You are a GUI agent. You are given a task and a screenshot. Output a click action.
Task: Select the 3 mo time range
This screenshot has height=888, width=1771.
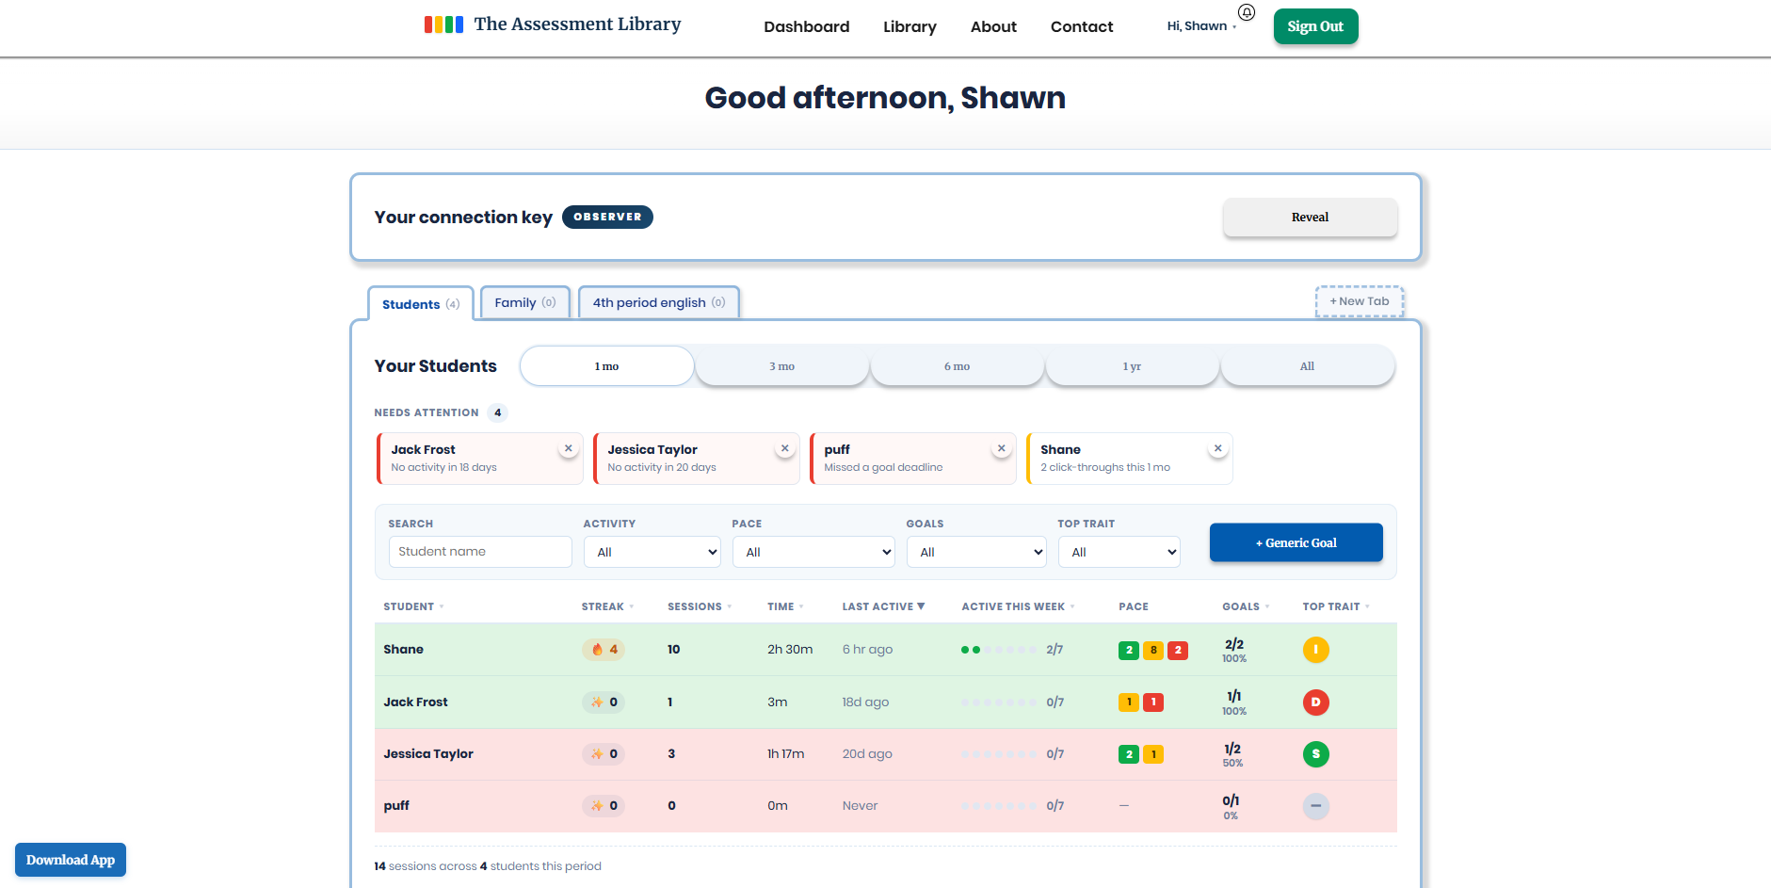(782, 366)
